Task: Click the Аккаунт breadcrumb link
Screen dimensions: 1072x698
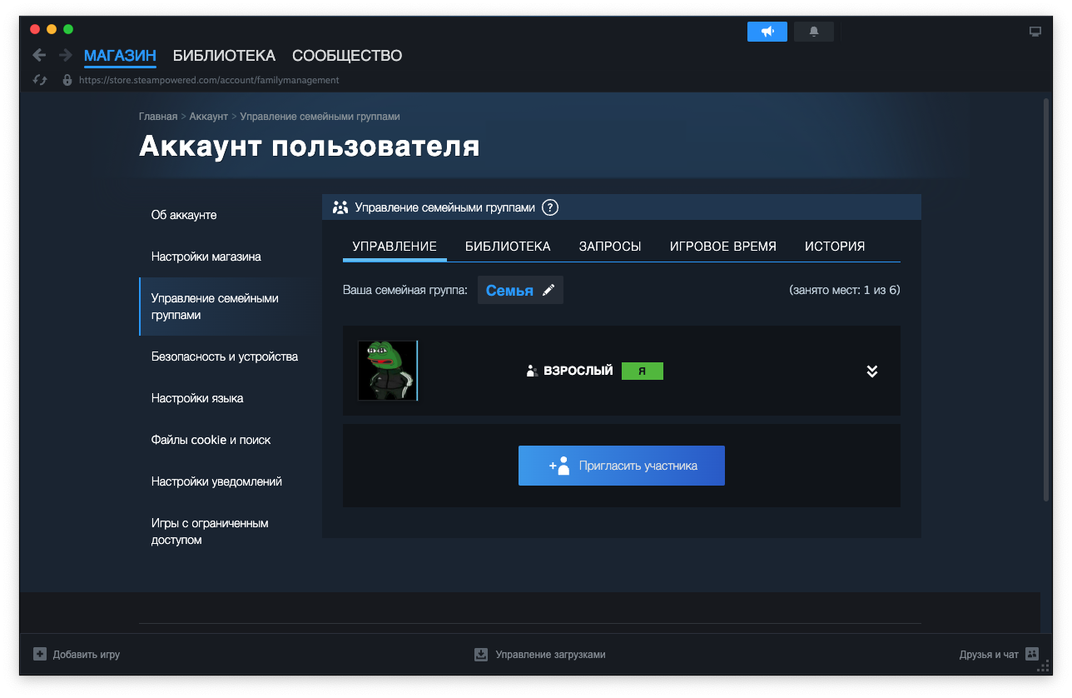Action: pyautogui.click(x=209, y=117)
